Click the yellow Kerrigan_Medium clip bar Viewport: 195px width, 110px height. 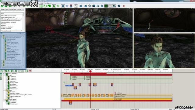118,99
